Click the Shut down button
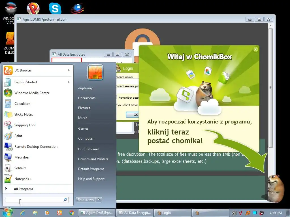Viewport: 290px width, 217px height. pos(86,200)
